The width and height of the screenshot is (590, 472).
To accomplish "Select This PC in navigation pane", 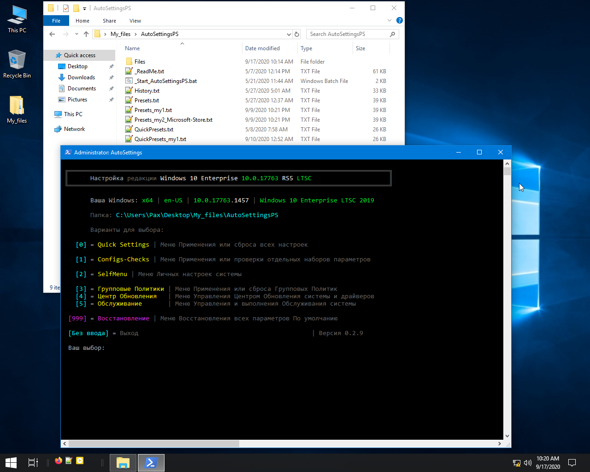I will click(73, 114).
